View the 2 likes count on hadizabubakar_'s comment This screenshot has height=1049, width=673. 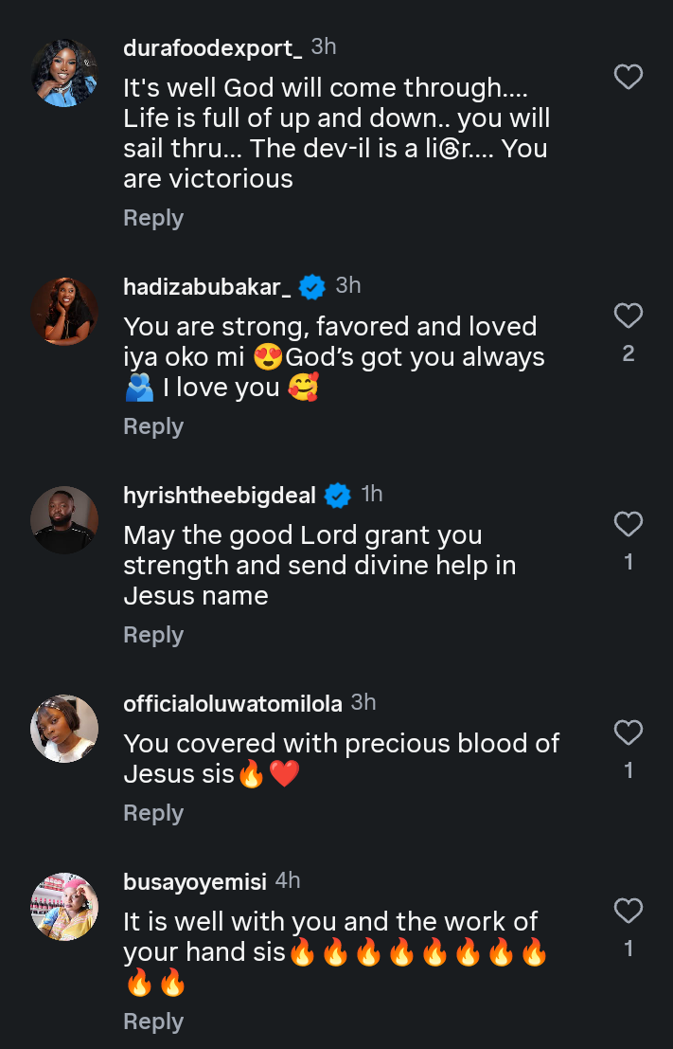(x=629, y=354)
